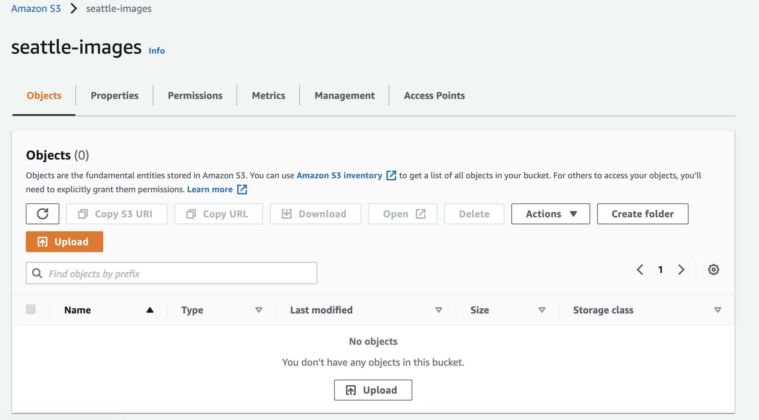Screen dimensions: 759x420
Task: Click the search magnifier in the prefix field
Action: [x=37, y=273]
